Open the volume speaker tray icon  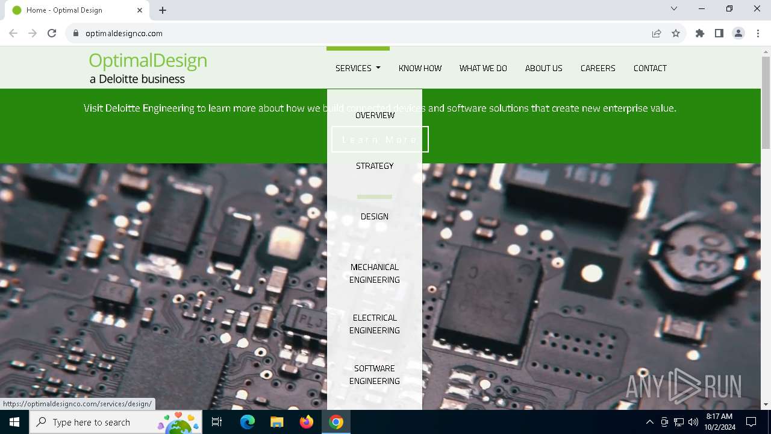693,422
